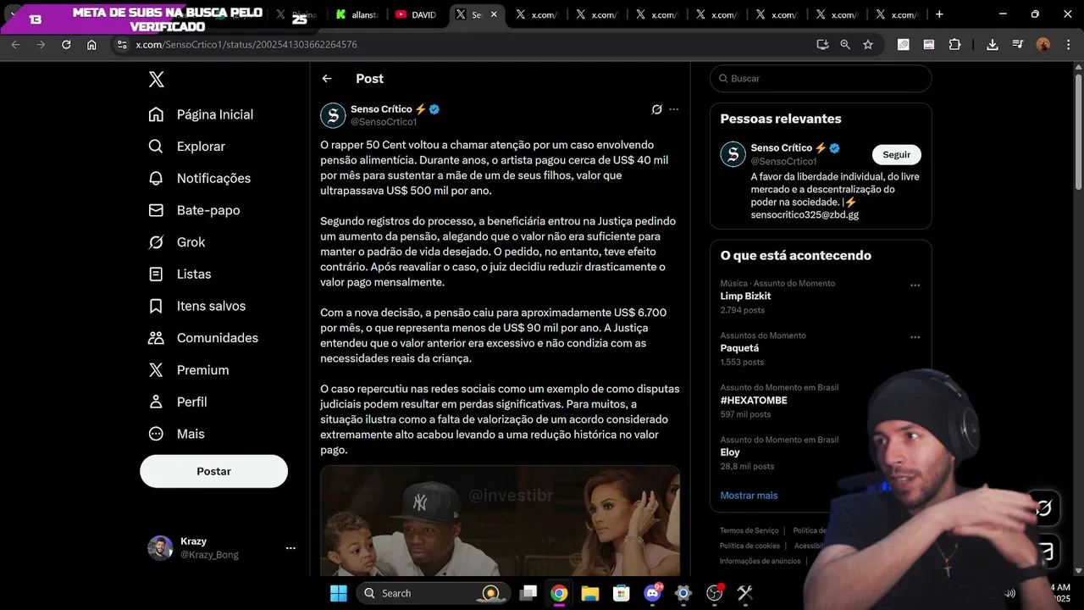Open Bate-papo messages envelope

tap(156, 210)
